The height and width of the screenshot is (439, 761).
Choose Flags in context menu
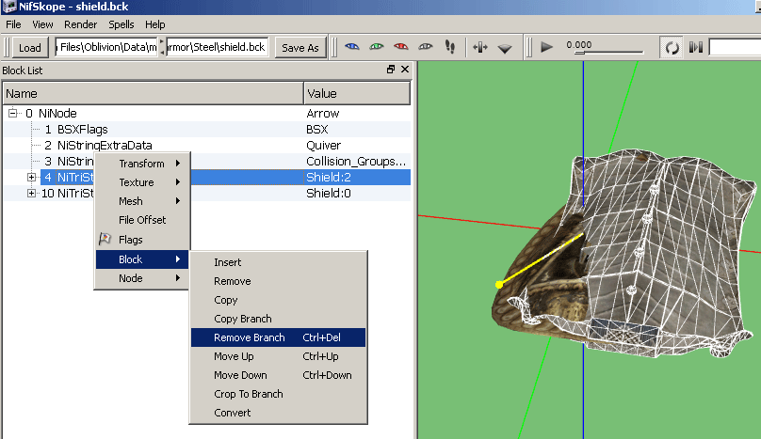click(141, 240)
